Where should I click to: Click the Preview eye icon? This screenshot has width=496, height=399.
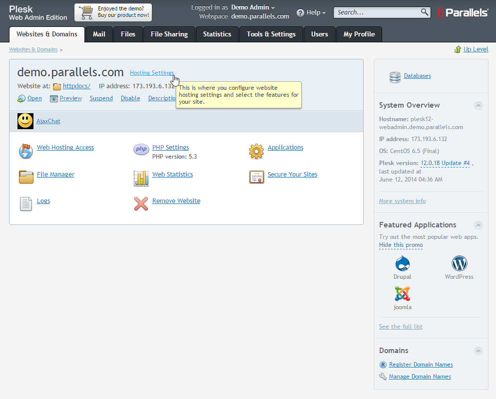(54, 99)
